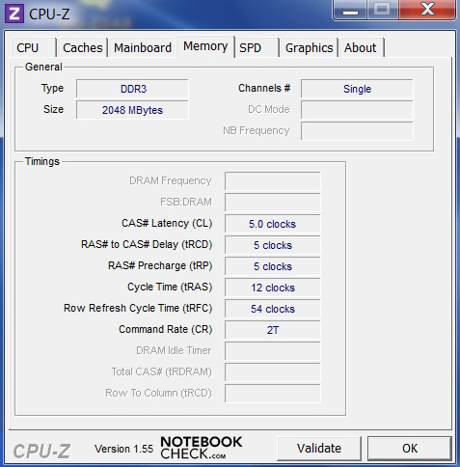Click the Validate button

(319, 449)
